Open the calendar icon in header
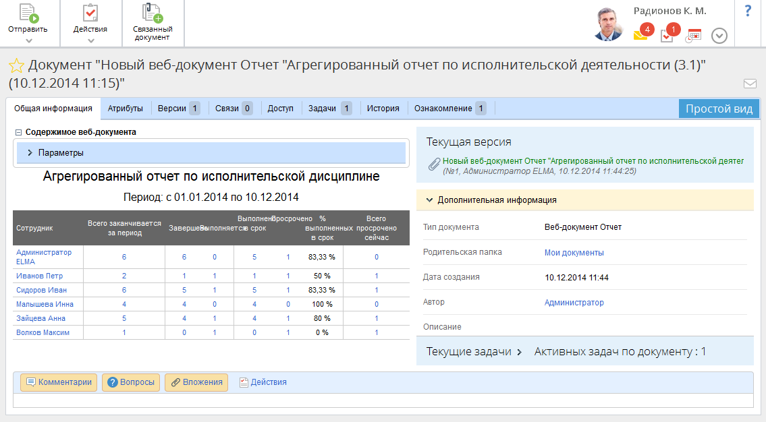Screen dimensions: 766x422 (693, 36)
